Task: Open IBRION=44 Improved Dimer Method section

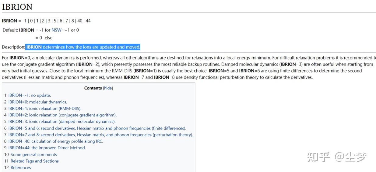Action: point(47,148)
